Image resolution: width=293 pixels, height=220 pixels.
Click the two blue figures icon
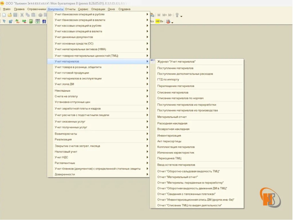(x=44, y=21)
